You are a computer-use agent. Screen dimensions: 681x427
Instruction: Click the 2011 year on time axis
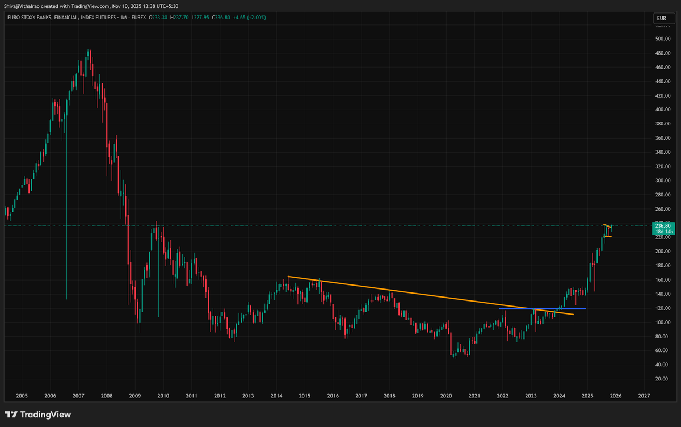click(191, 396)
